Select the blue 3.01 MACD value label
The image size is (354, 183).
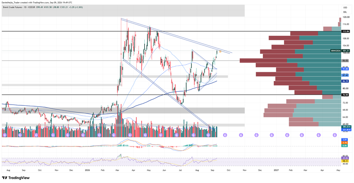point(345,140)
